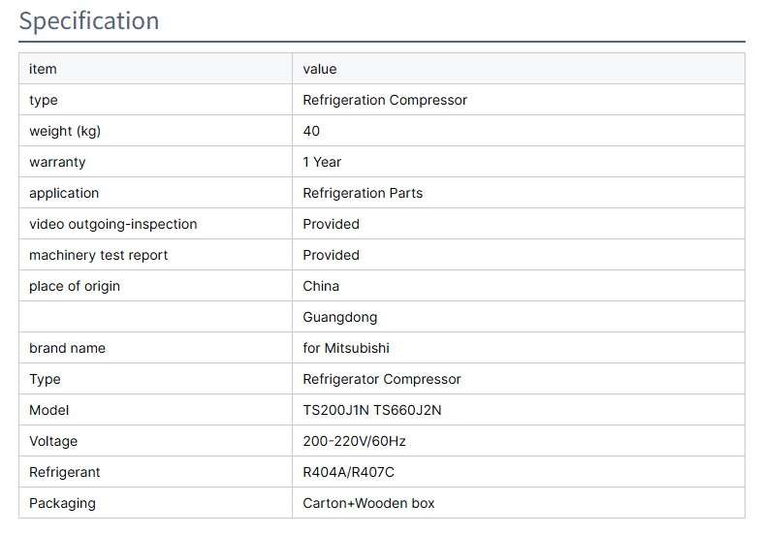762x535 pixels.
Task: Click the 'Refrigerator Compressor' value cell
Action: [382, 379]
